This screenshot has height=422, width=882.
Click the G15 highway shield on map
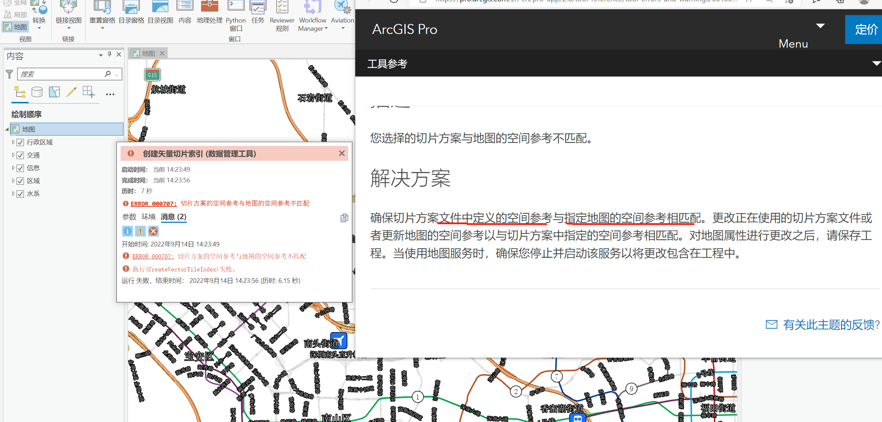point(152,75)
